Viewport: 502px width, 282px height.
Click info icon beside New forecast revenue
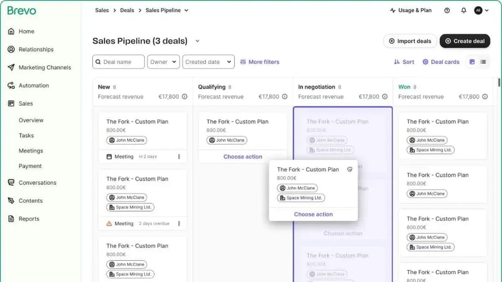coord(184,97)
